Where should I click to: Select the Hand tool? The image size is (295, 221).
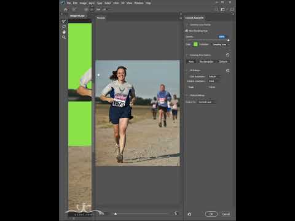tap(64, 32)
